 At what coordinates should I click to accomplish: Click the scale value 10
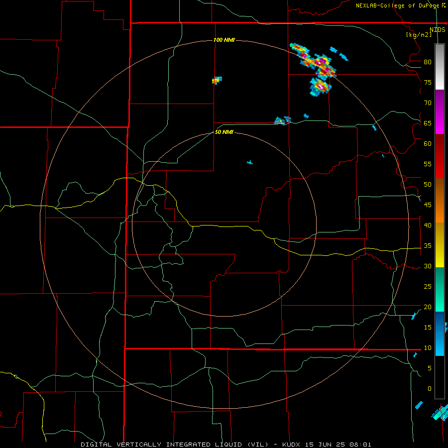(x=428, y=348)
